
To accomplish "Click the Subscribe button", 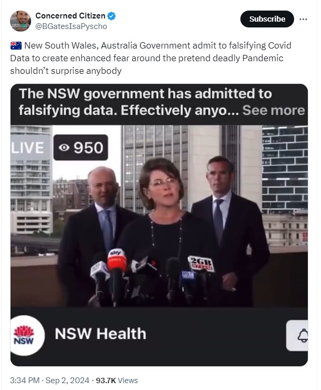I will [267, 19].
